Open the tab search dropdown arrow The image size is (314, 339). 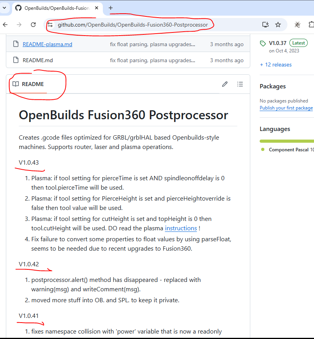(x=4, y=8)
